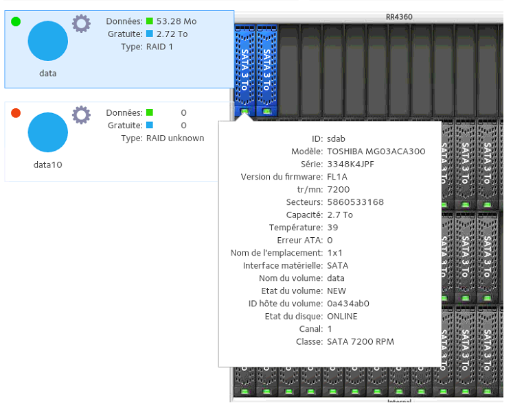
Task: Select the data10 volume name label
Action: [x=48, y=164]
